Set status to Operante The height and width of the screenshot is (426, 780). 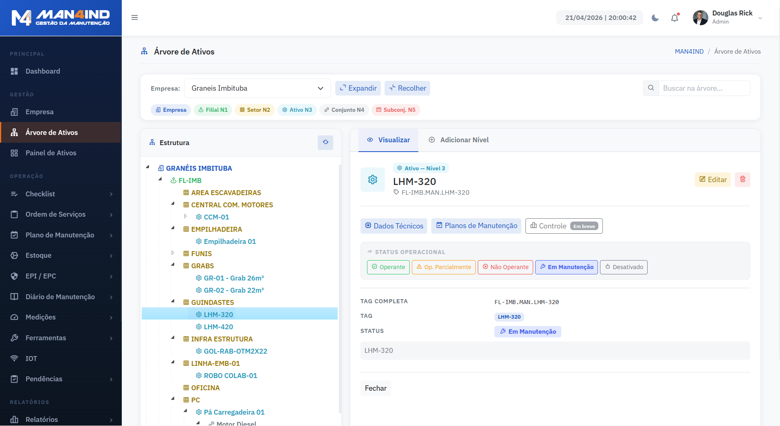coord(388,267)
